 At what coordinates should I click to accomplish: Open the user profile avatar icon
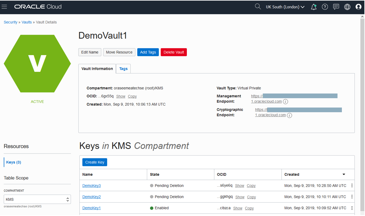[x=358, y=7]
